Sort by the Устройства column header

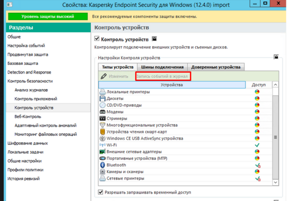pyautogui.click(x=172, y=85)
